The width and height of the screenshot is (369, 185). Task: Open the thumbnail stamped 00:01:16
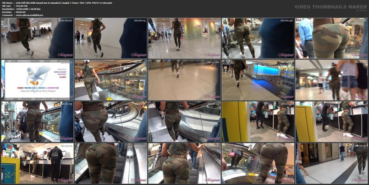pyautogui.click(x=331, y=80)
